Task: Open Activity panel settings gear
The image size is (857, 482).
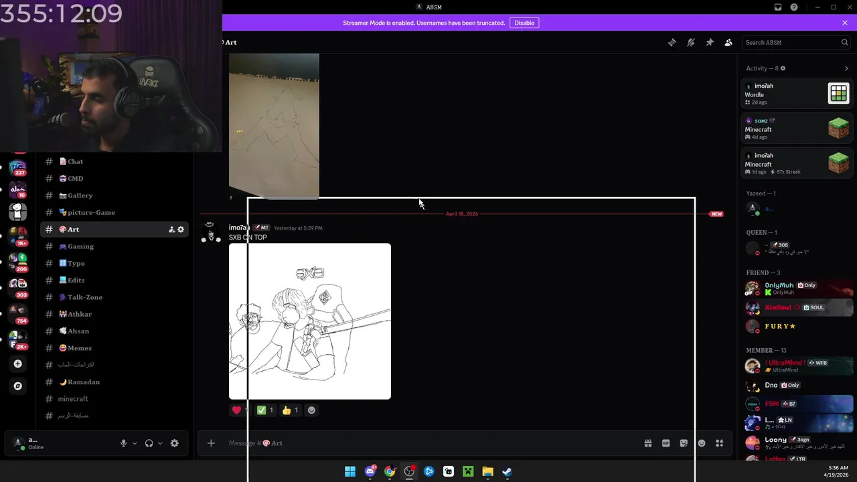Action: pyautogui.click(x=783, y=68)
